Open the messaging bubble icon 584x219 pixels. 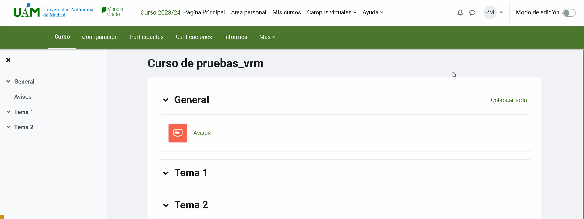[472, 12]
